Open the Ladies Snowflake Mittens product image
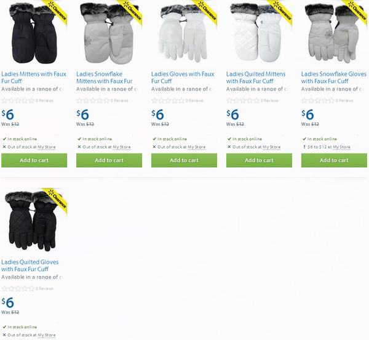 pyautogui.click(x=109, y=33)
